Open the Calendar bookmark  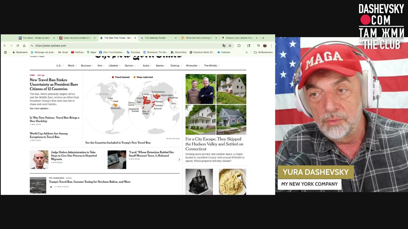tap(223, 52)
